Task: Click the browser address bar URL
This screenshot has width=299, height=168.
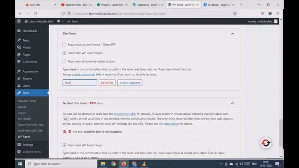Action: 119,14
